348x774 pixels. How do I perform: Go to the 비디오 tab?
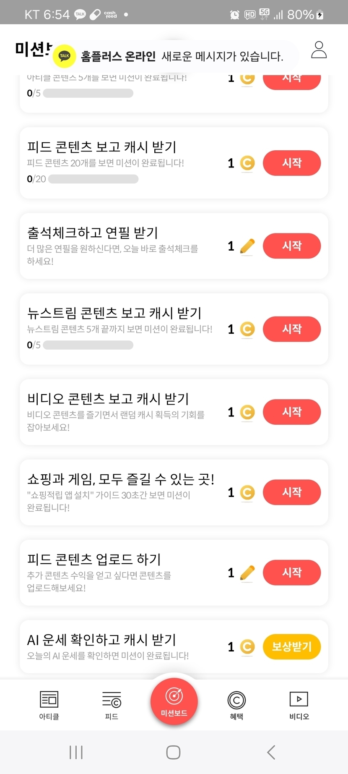point(299,705)
